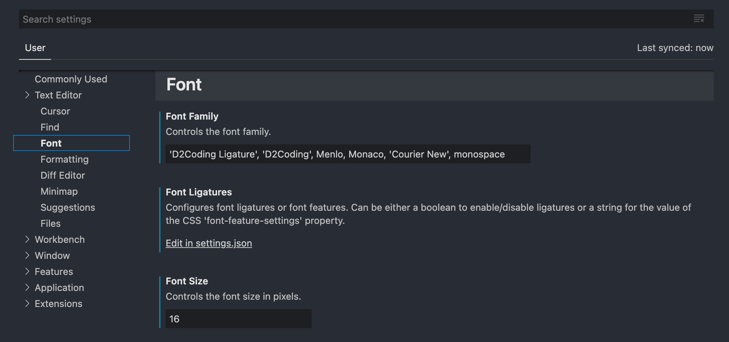Image resolution: width=729 pixels, height=342 pixels.
Task: Open the Commonly Used settings
Action: 71,79
